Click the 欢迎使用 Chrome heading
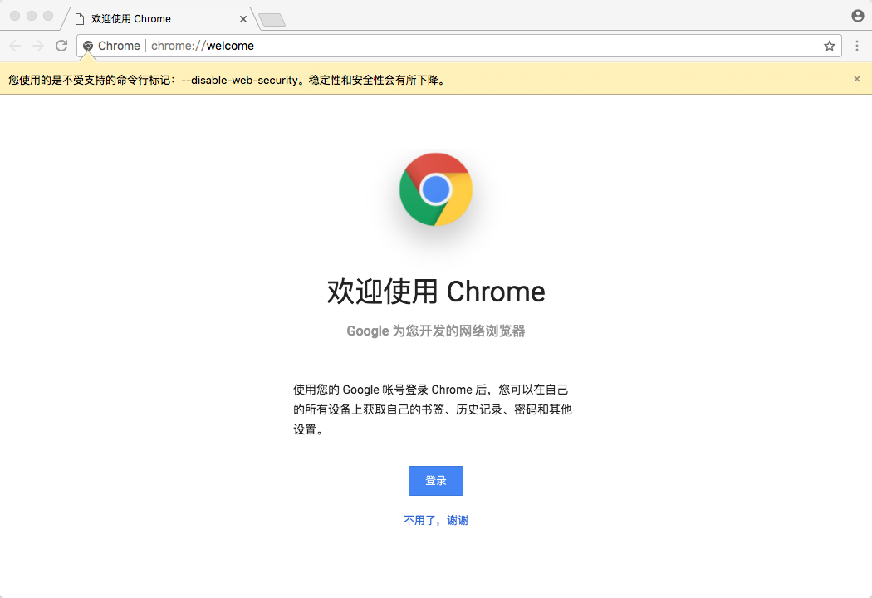This screenshot has height=598, width=872. tap(435, 292)
